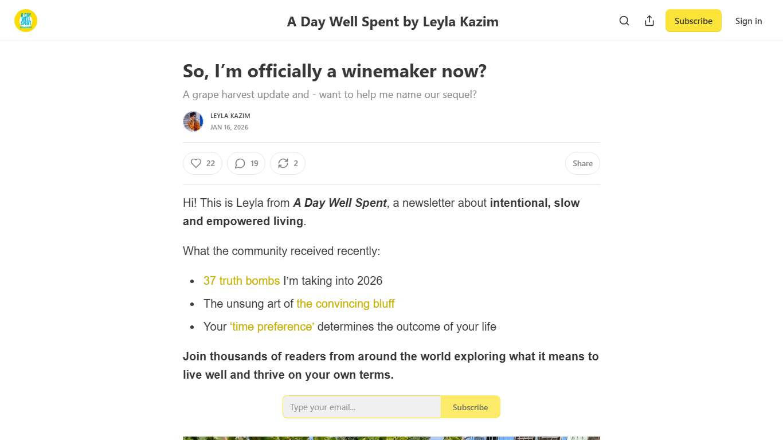Click Leyla Kazim's author avatar
Screen dimensions: 783x440
pyautogui.click(x=193, y=121)
